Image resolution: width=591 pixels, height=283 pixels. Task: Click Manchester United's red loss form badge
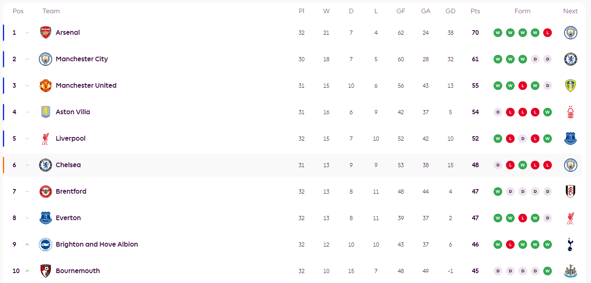point(523,86)
